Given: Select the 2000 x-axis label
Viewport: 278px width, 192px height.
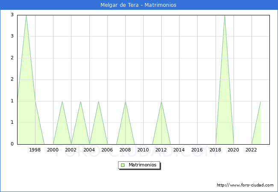Looking at the screenshot, I should coord(53,150).
